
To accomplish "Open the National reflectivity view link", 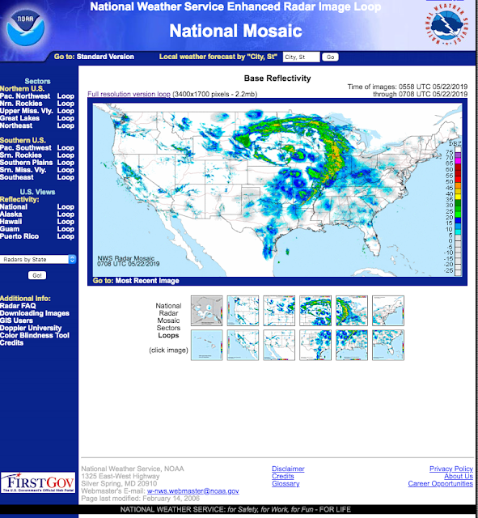I will (14, 207).
